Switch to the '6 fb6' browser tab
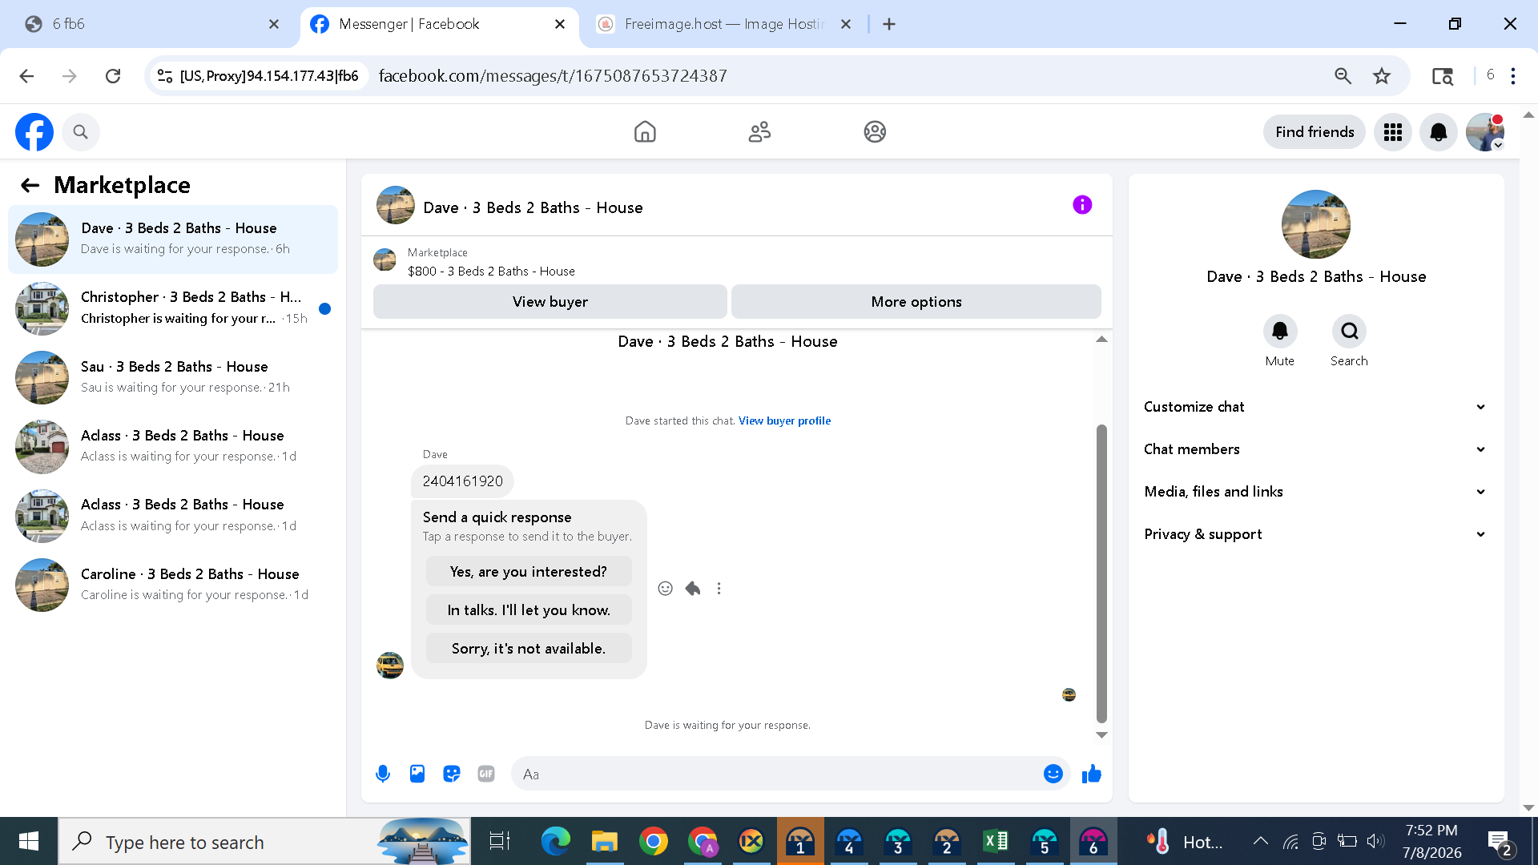1538x865 pixels. click(152, 24)
